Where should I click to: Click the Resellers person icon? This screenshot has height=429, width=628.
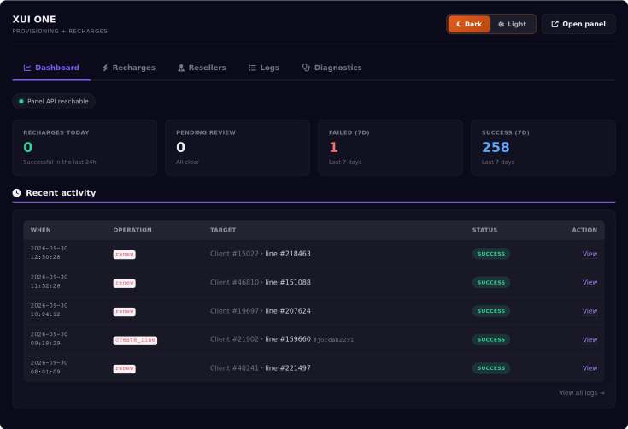[x=181, y=68]
